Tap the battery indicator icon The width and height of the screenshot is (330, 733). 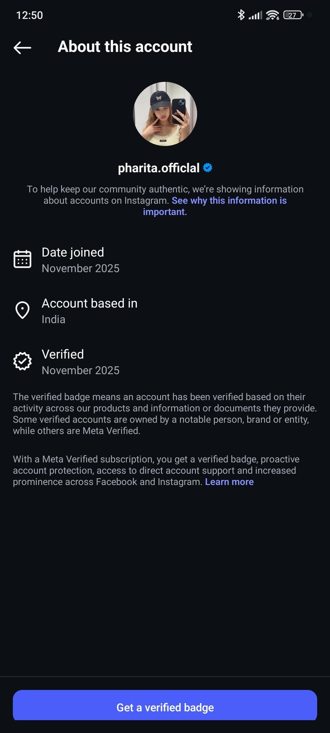(x=293, y=15)
